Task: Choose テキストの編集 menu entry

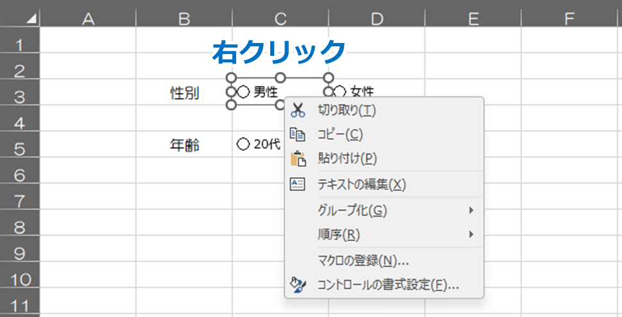Action: 362,184
